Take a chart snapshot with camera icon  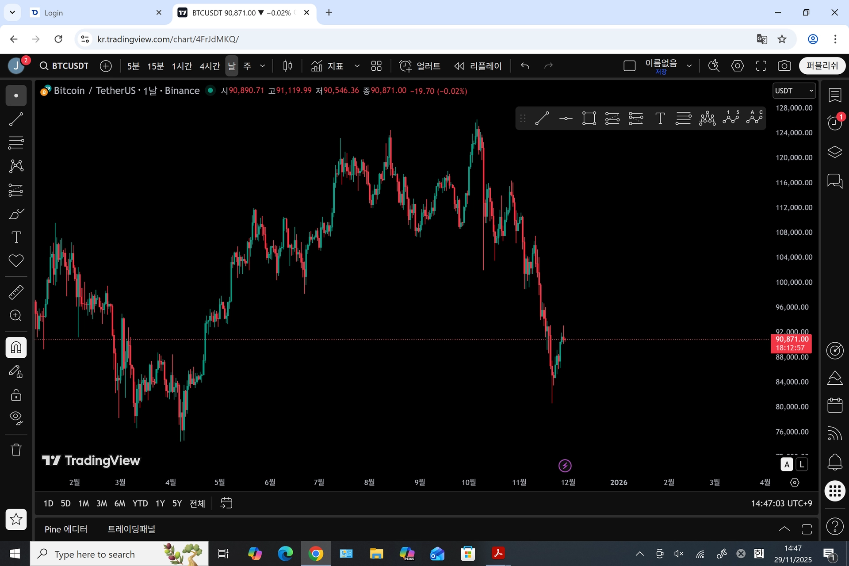click(784, 66)
